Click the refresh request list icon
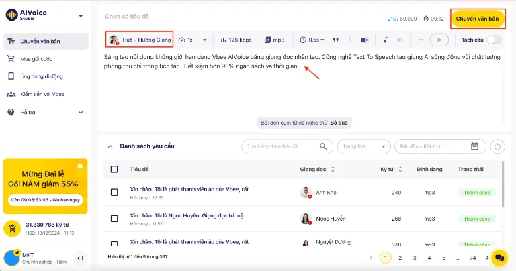Screen dimensions: 516x271 [x=497, y=146]
